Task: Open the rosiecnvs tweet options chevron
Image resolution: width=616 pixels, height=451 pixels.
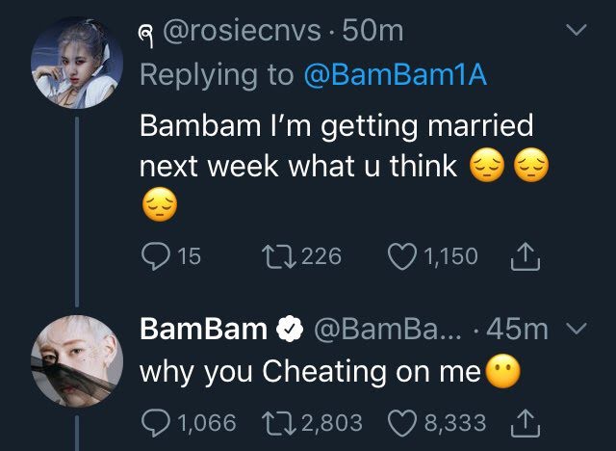Action: (576, 32)
